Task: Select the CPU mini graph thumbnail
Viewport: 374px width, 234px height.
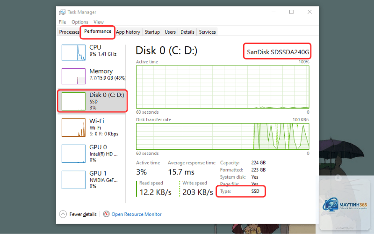Action: click(x=73, y=52)
